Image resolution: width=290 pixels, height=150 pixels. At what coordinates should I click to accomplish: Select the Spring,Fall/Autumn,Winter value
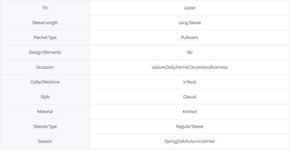190,141
